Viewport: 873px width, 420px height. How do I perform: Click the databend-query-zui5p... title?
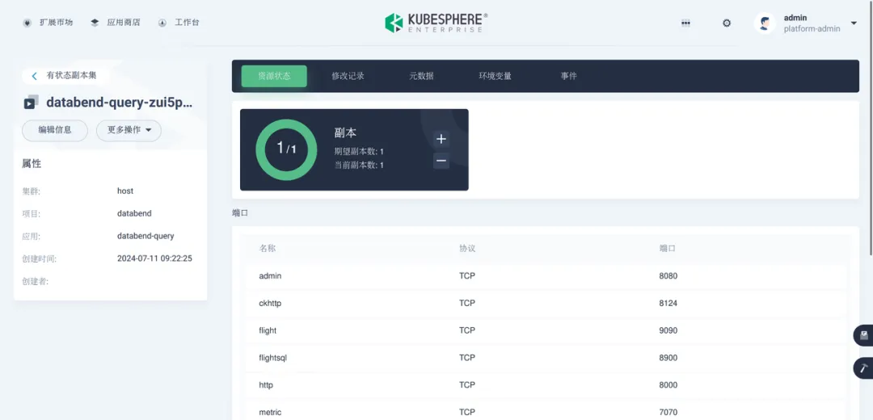click(x=119, y=103)
